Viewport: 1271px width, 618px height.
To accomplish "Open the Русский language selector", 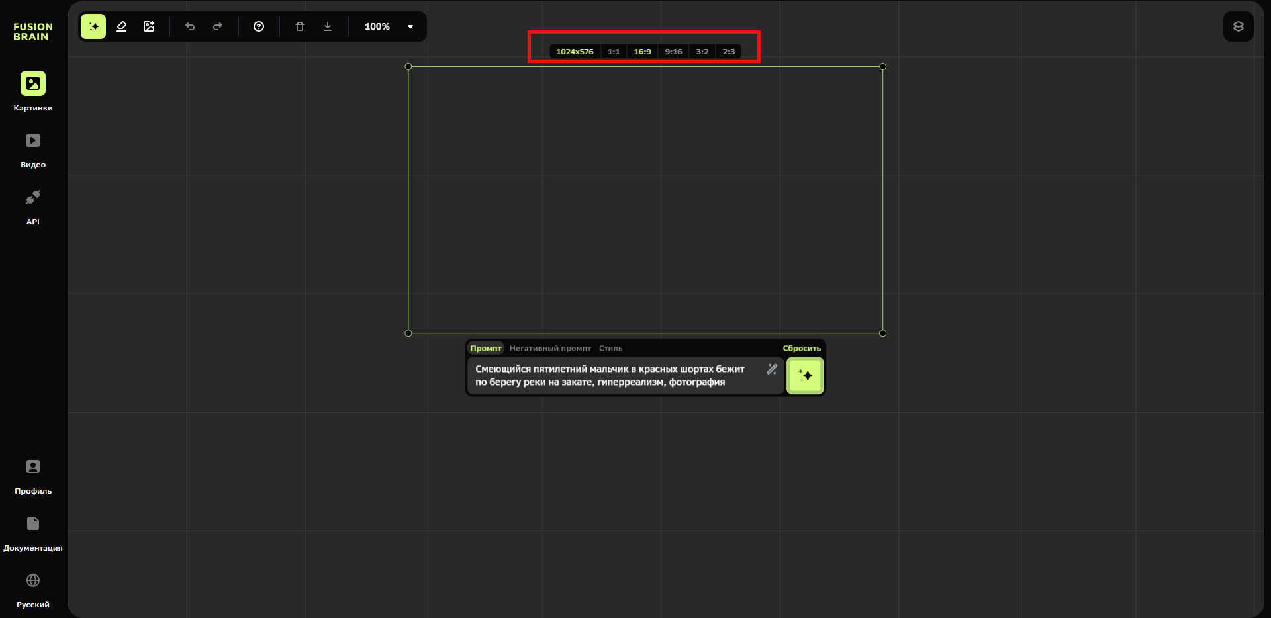I will [33, 589].
